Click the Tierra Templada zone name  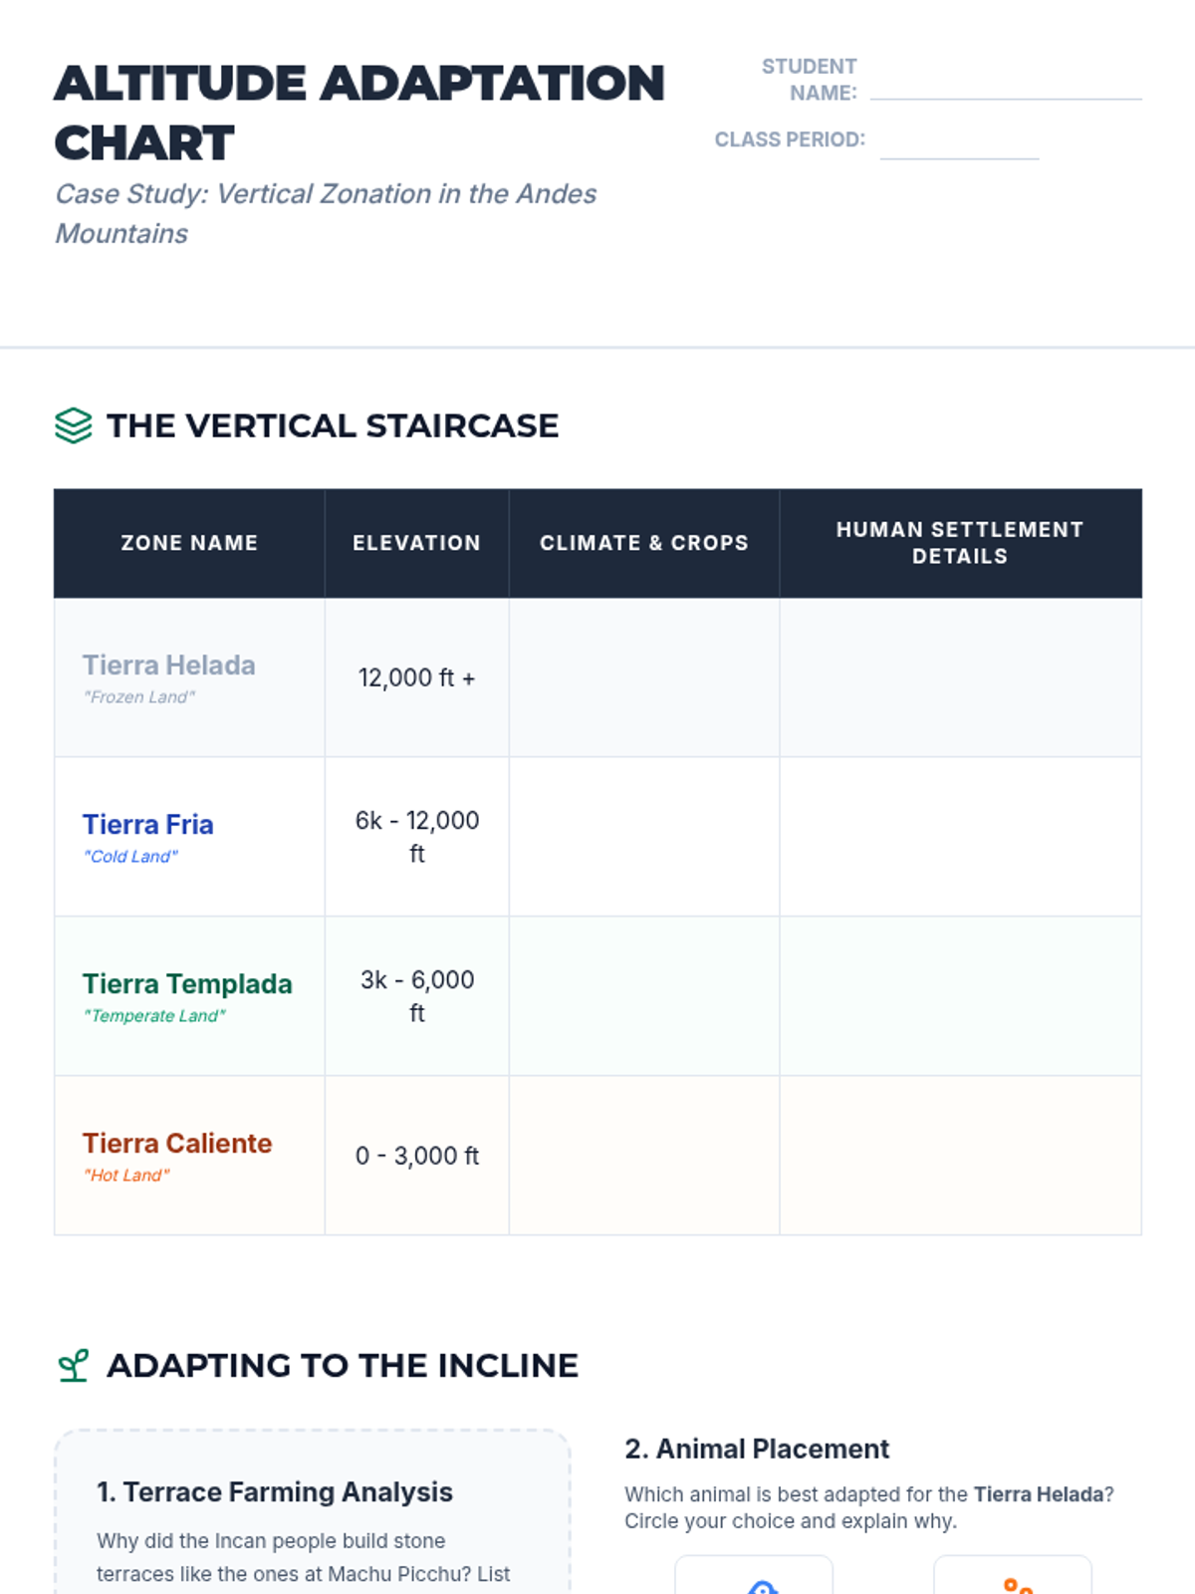pyautogui.click(x=187, y=984)
